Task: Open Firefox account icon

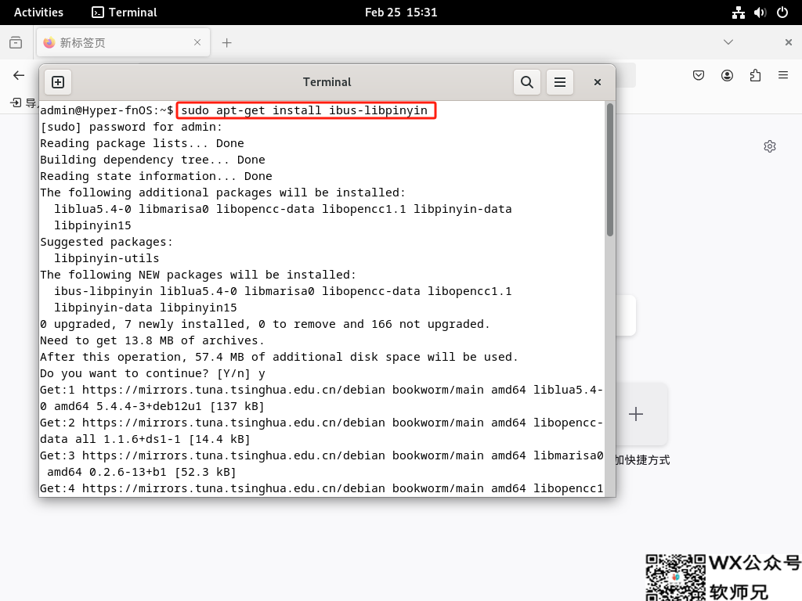Action: tap(727, 76)
